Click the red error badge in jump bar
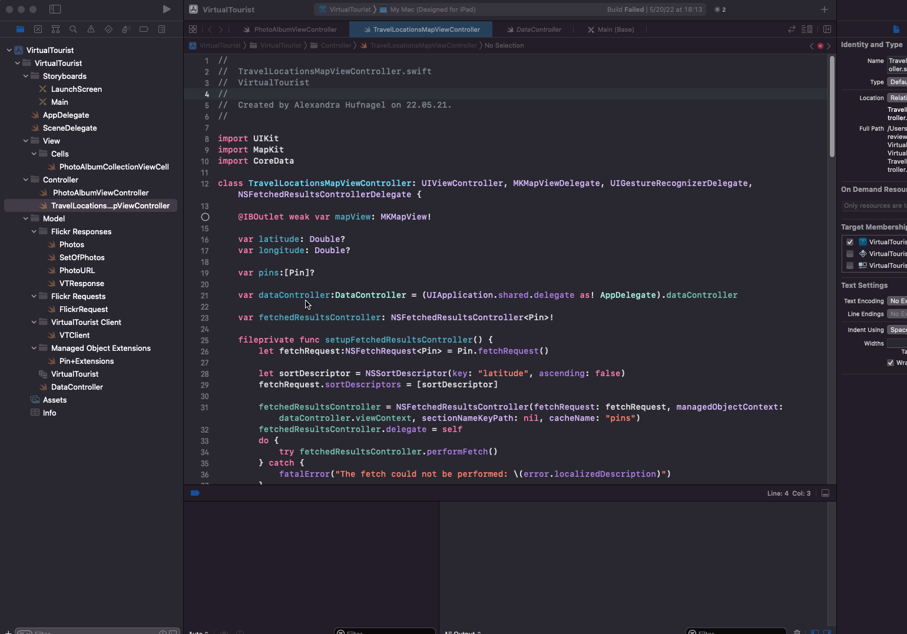The image size is (907, 634). (820, 45)
